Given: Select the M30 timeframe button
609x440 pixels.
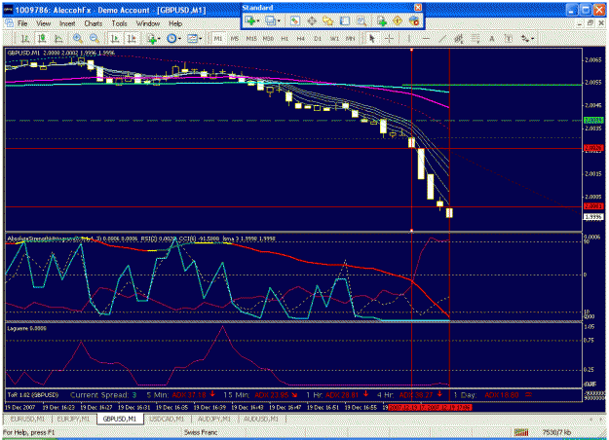Looking at the screenshot, I should [268, 38].
